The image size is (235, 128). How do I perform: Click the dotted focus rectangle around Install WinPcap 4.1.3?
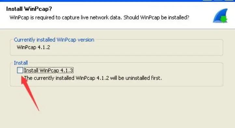(x=49, y=70)
